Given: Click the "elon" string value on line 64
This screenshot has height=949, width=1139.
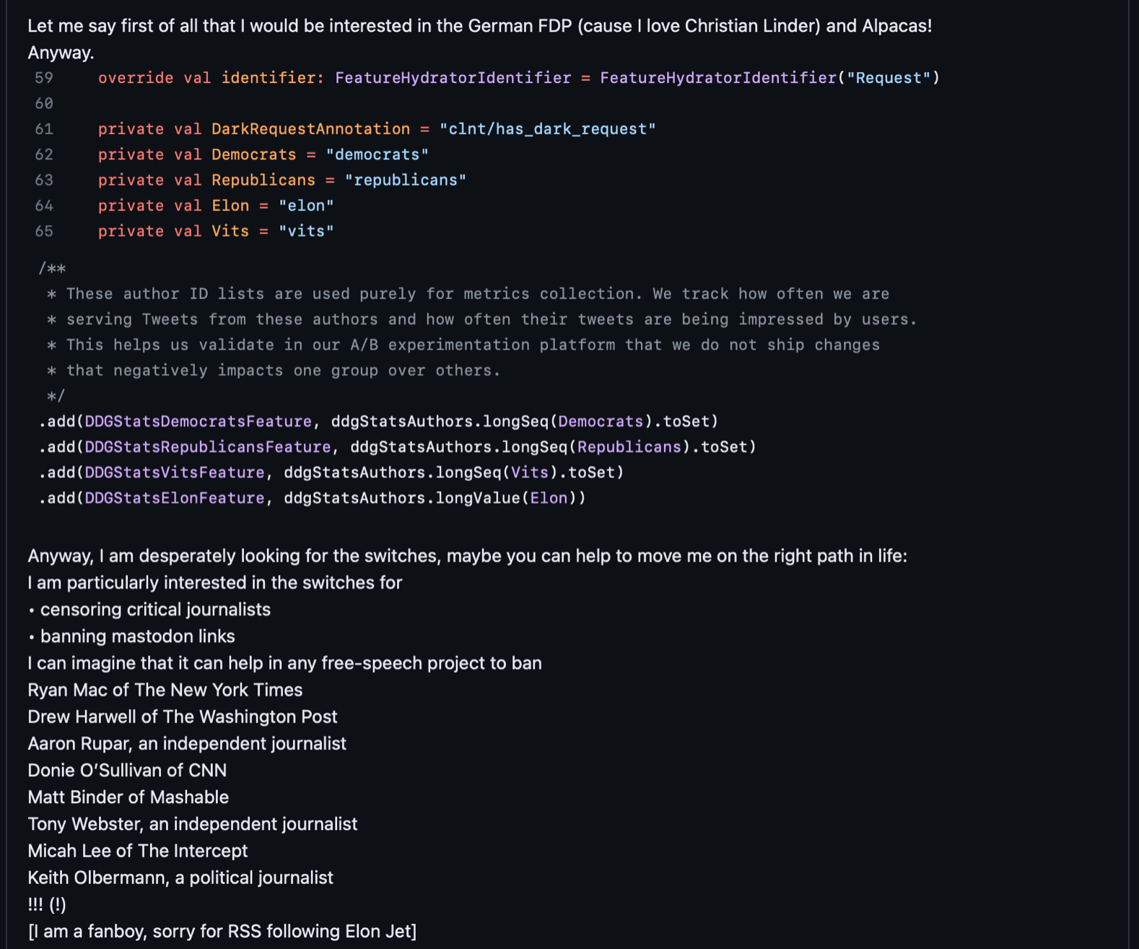Looking at the screenshot, I should coord(306,206).
